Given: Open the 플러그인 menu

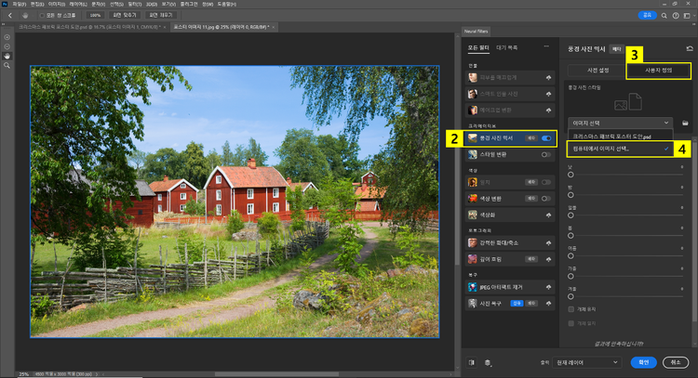Looking at the screenshot, I should pyautogui.click(x=188, y=4).
